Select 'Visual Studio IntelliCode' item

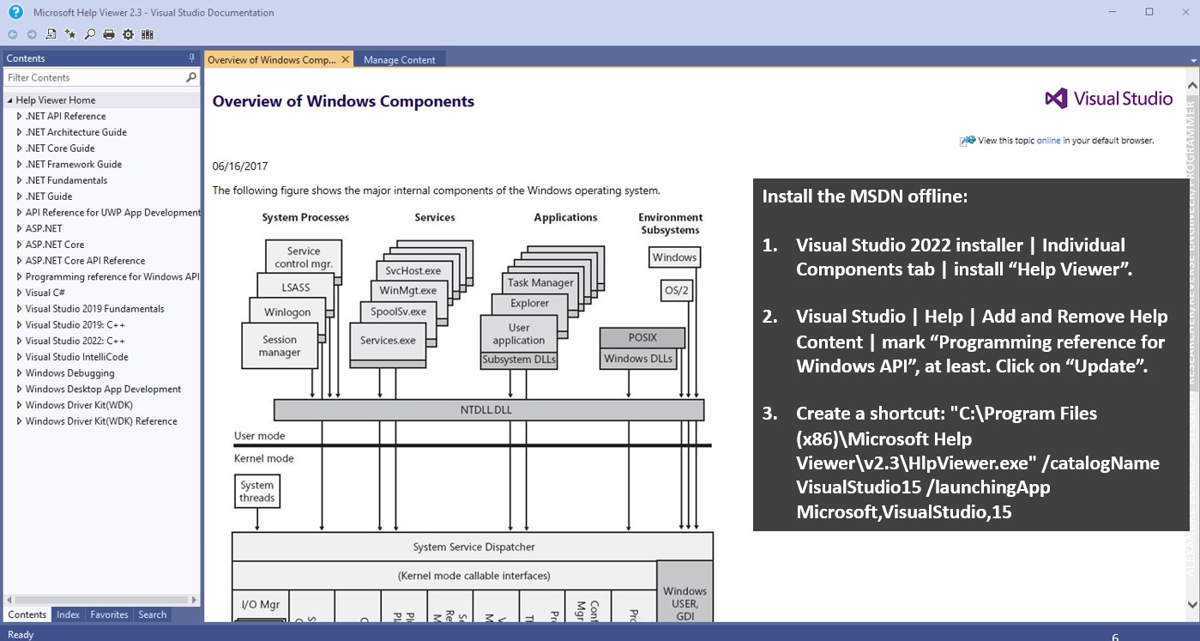[76, 357]
